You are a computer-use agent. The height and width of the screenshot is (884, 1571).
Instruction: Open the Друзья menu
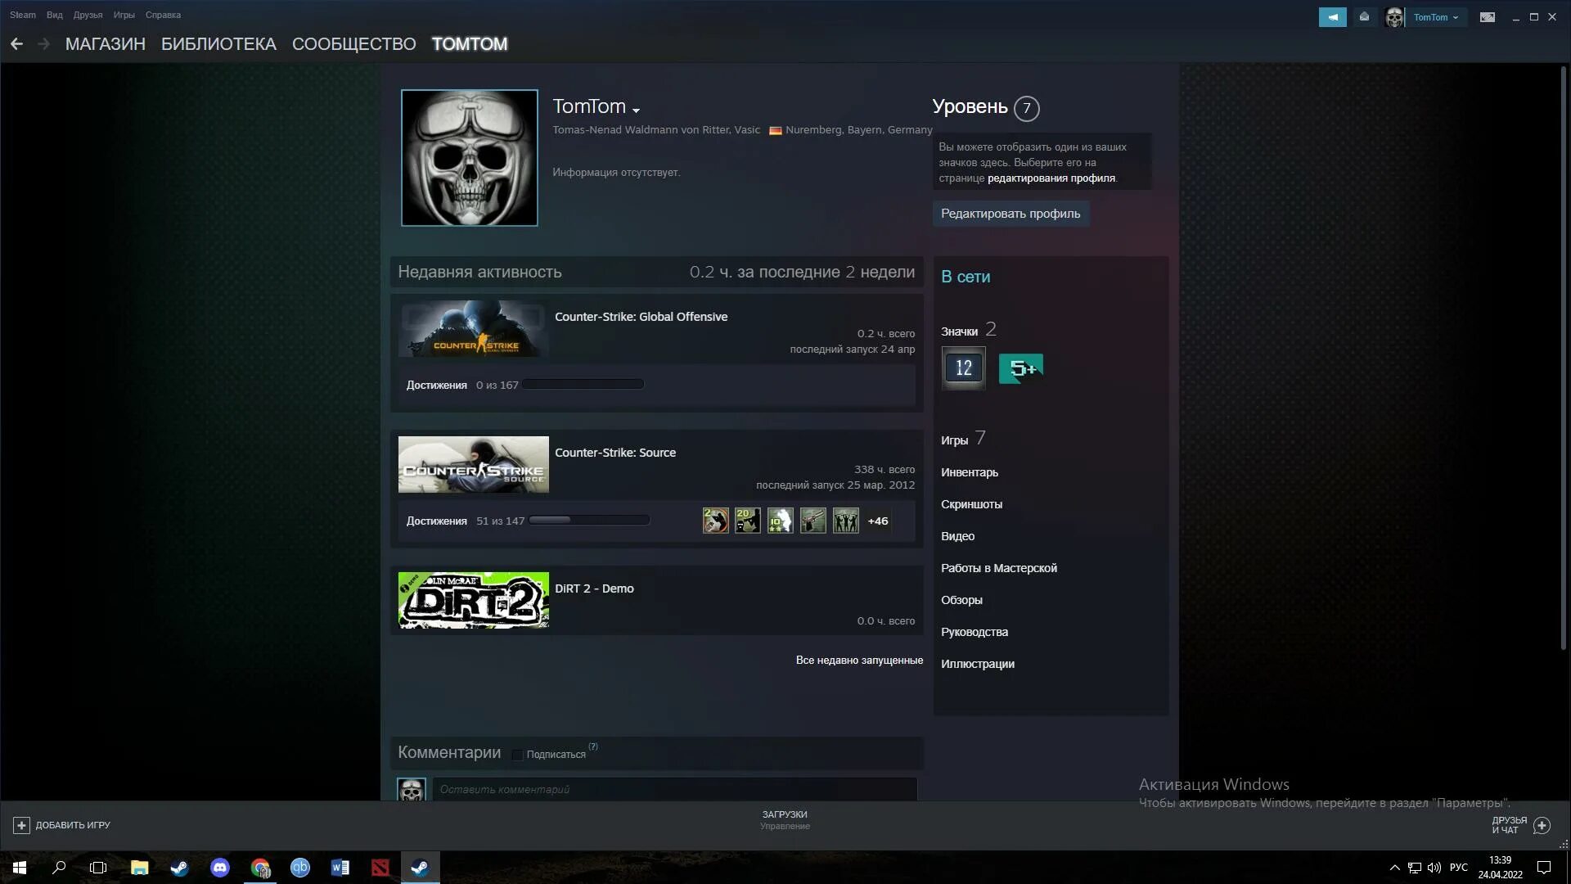coord(88,15)
